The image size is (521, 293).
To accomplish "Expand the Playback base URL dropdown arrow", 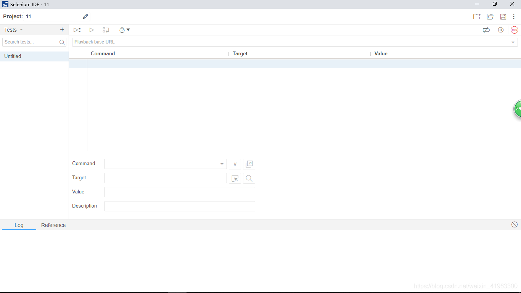I will pos(513,42).
